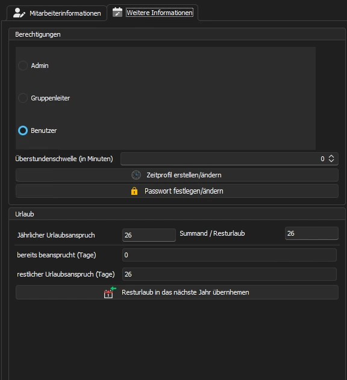Click the employee edit icon on Mitarbeiterinformationen tab

click(x=19, y=13)
